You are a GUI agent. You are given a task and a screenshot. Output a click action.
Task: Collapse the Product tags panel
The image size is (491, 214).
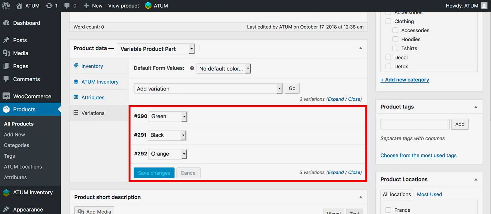[475, 107]
